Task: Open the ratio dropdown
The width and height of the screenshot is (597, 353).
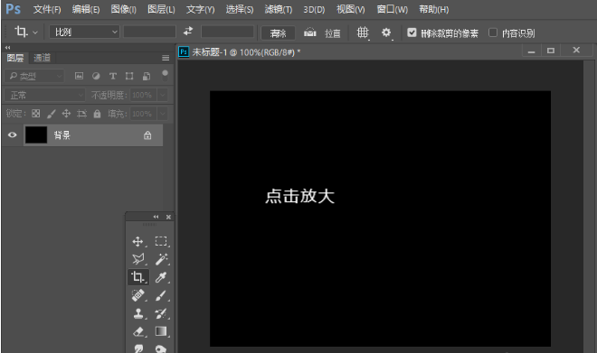Action: click(x=84, y=32)
